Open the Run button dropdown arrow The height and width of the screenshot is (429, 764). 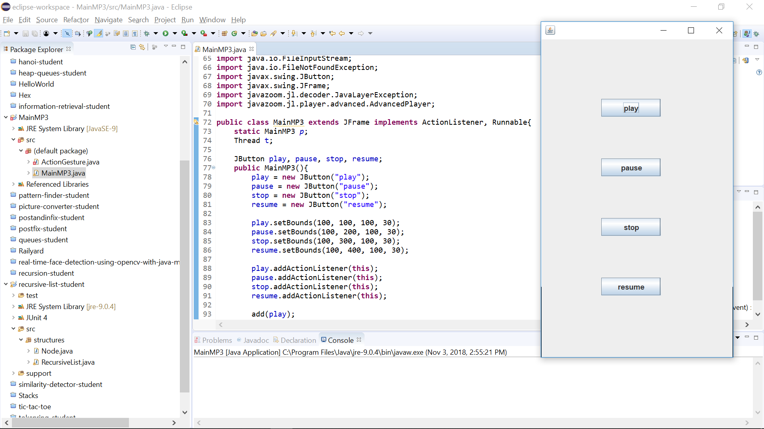pyautogui.click(x=175, y=33)
